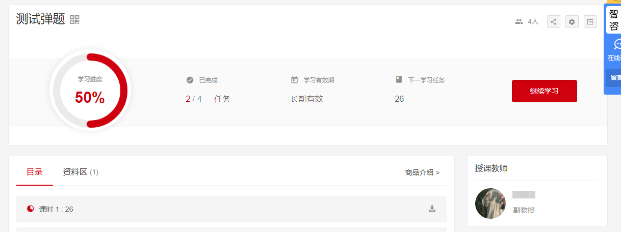The image size is (621, 232).
Task: Click the 下一学习任务 book icon
Action: click(x=399, y=79)
